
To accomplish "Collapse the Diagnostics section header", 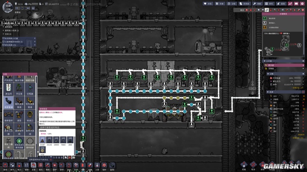I will pyautogui.click(x=285, y=74).
